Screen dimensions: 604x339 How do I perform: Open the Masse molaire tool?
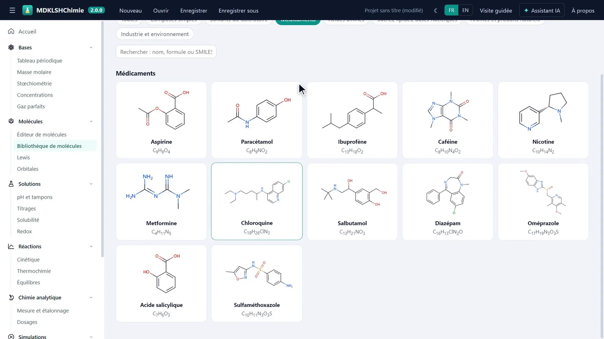(34, 72)
